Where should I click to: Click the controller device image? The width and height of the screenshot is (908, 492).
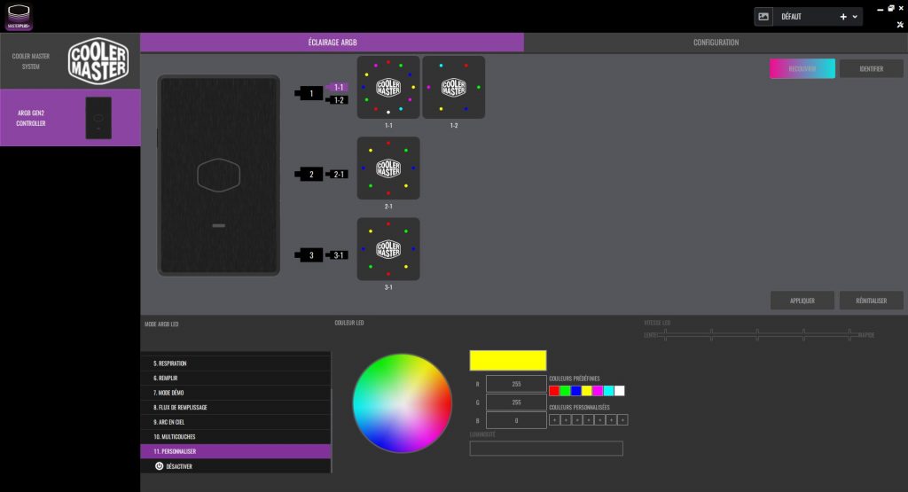click(x=218, y=175)
